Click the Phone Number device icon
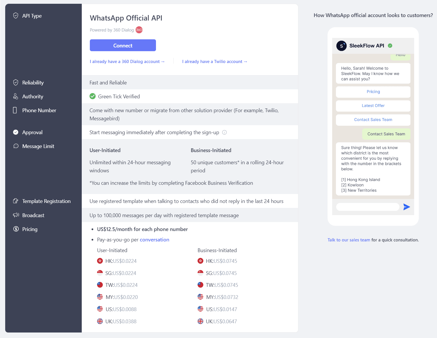 click(15, 110)
